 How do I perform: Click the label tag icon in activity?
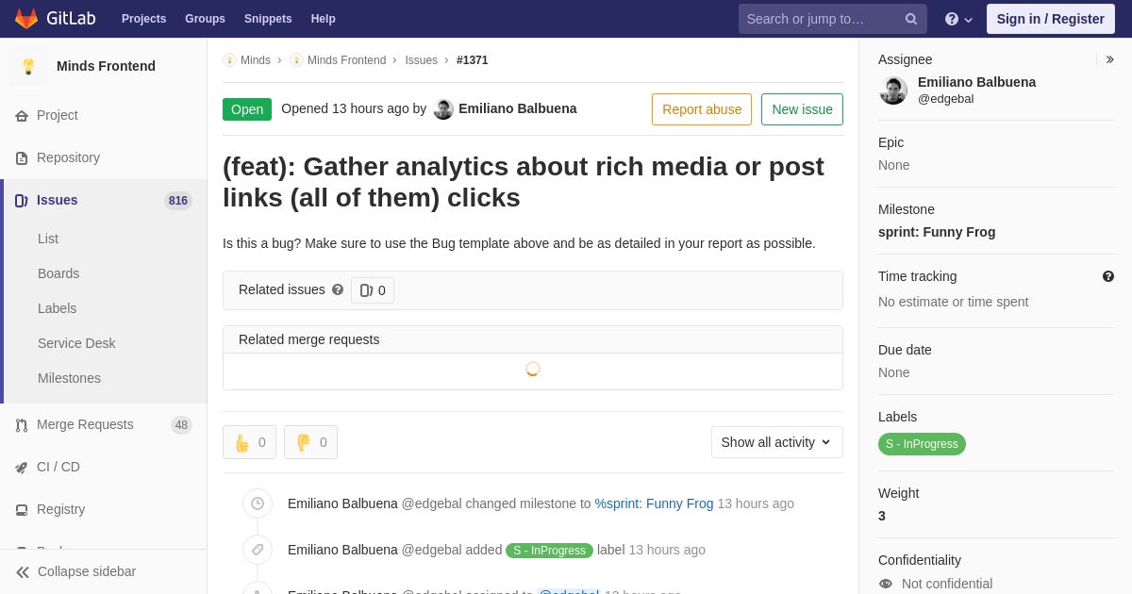point(258,550)
